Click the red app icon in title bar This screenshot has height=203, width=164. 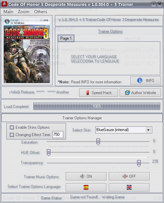tap(4, 4)
